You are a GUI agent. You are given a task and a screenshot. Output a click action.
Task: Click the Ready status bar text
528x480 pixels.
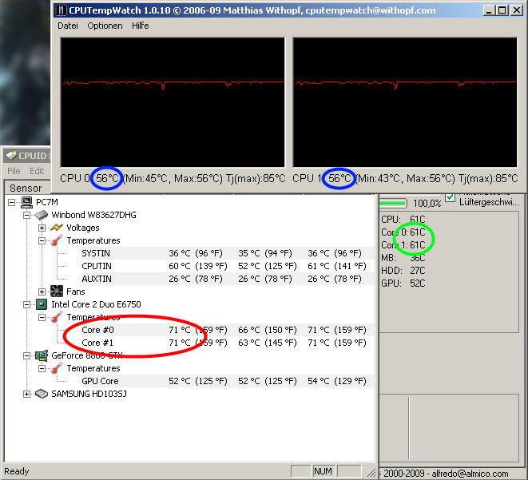point(17,471)
